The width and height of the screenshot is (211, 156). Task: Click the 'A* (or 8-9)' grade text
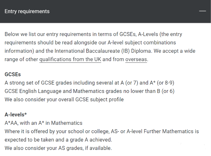point(162,83)
